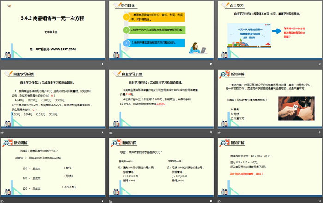Click the animation star icon under slide 8

(111, 201)
